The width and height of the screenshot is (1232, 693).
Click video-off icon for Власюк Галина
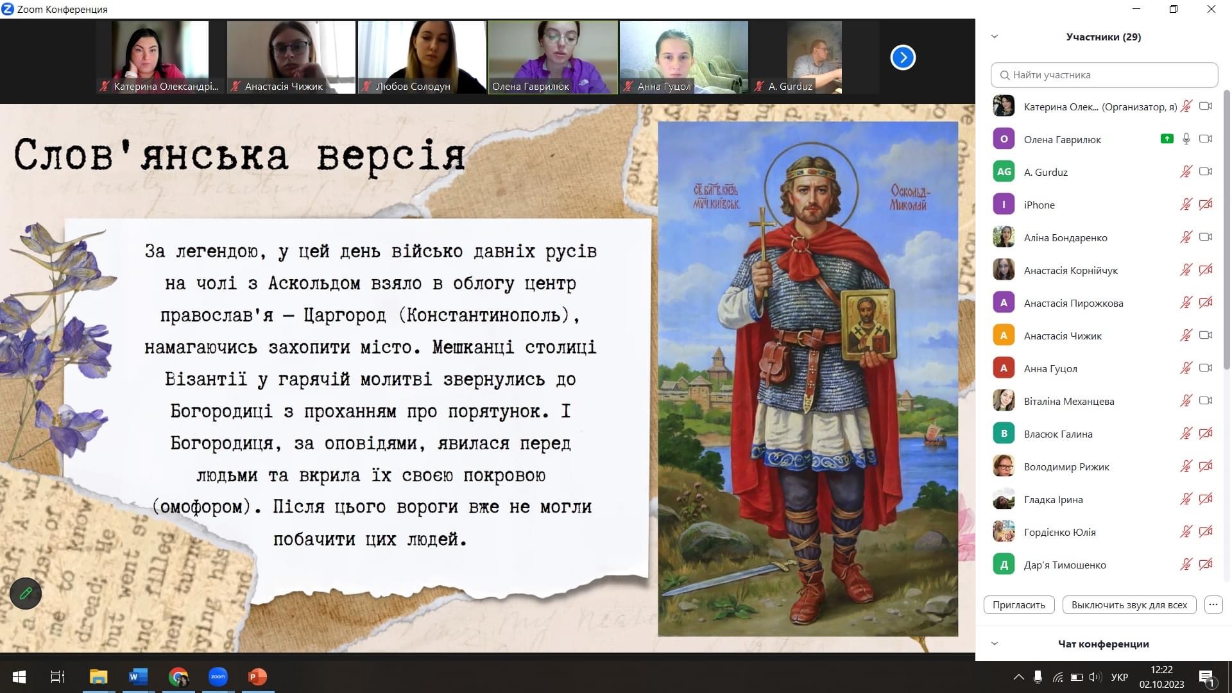click(x=1206, y=433)
